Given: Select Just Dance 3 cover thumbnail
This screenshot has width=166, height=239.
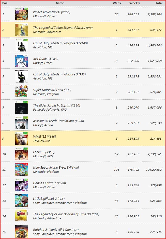Looking at the screenshot, I should tap(22, 61).
